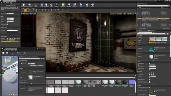
Task: Switch to the World Settings tab
Action: click(x=151, y=31)
